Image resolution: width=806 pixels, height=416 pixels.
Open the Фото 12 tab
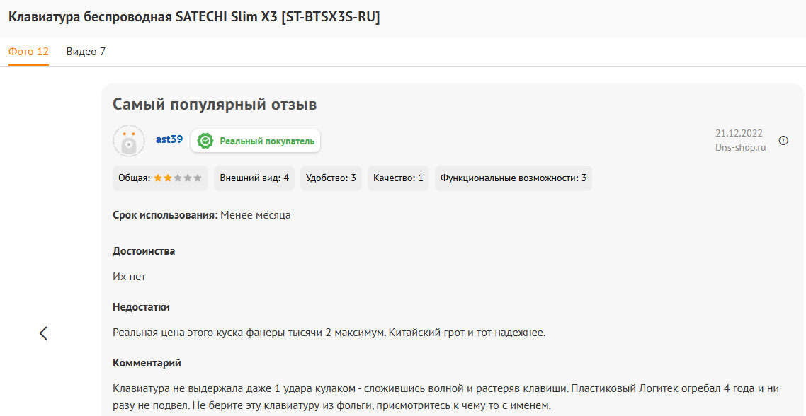tap(28, 52)
